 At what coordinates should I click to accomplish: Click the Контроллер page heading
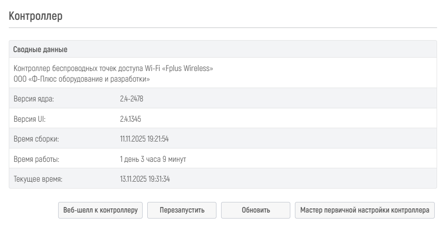pyautogui.click(x=36, y=16)
